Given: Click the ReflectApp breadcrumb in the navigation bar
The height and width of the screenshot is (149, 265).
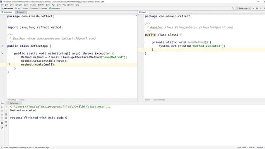Looking at the screenshot, I should [54, 8].
